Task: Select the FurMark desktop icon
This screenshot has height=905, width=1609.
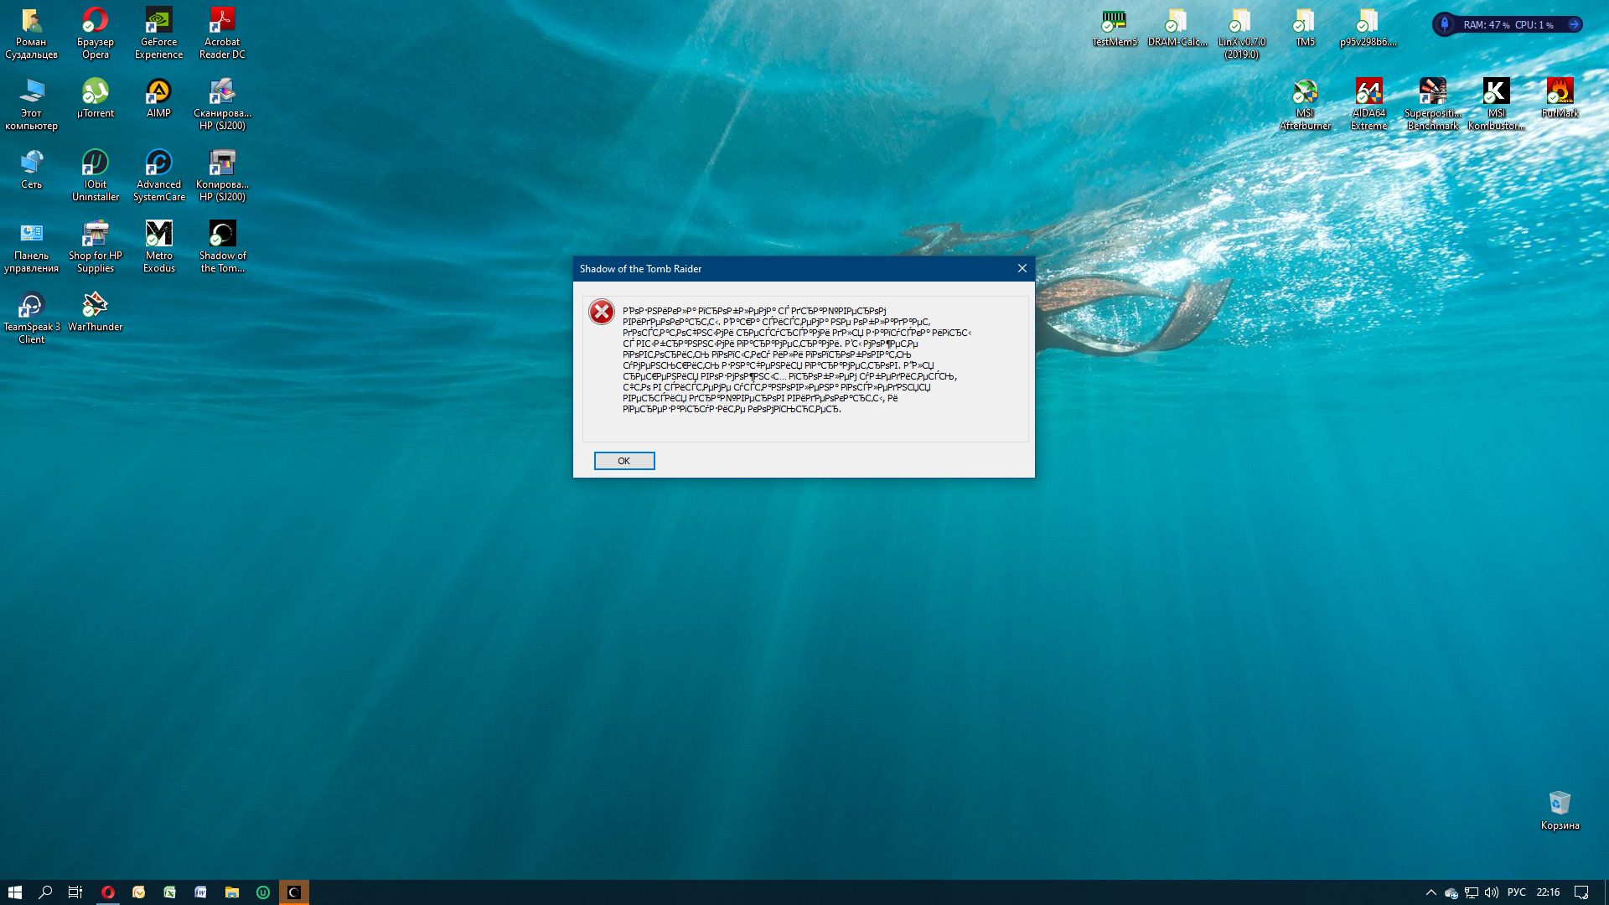Action: point(1560,99)
